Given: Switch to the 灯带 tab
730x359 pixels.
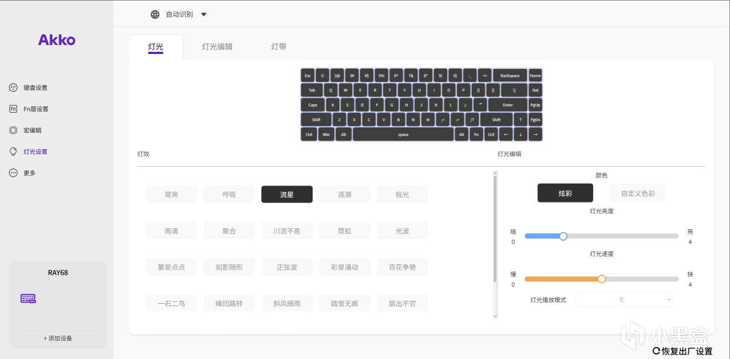Looking at the screenshot, I should [x=279, y=47].
